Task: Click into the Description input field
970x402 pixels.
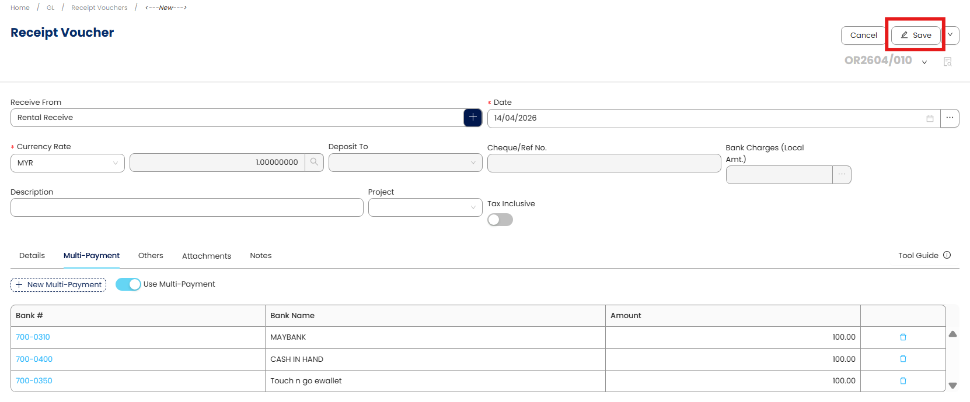Action: click(x=187, y=207)
